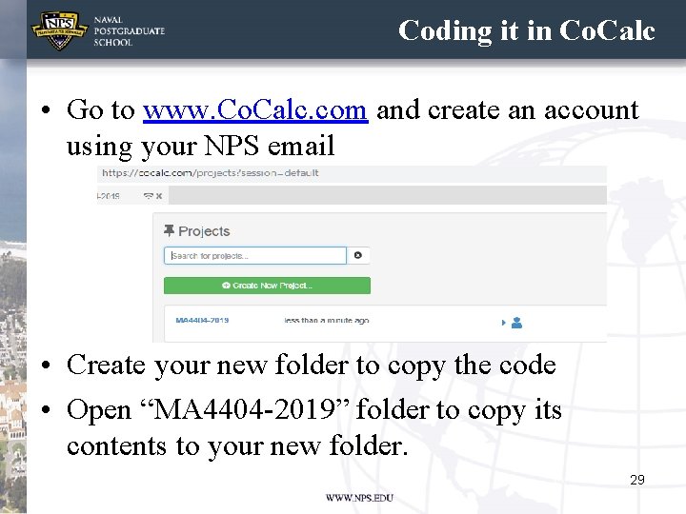The height and width of the screenshot is (514, 686).
Task: Close the browser tab with the x
Action: tap(159, 196)
